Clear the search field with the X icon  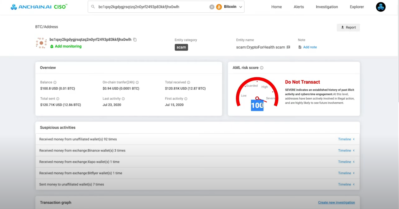[212, 7]
